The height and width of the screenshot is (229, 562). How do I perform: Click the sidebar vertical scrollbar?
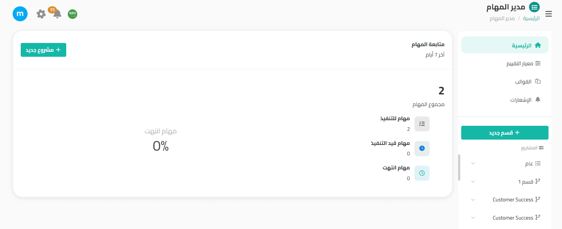(x=459, y=168)
